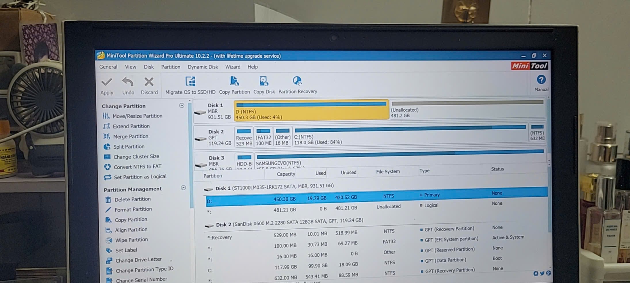Select 481.2 GB Unallocated block in disk map
This screenshot has width=630, height=283.
[x=467, y=109]
